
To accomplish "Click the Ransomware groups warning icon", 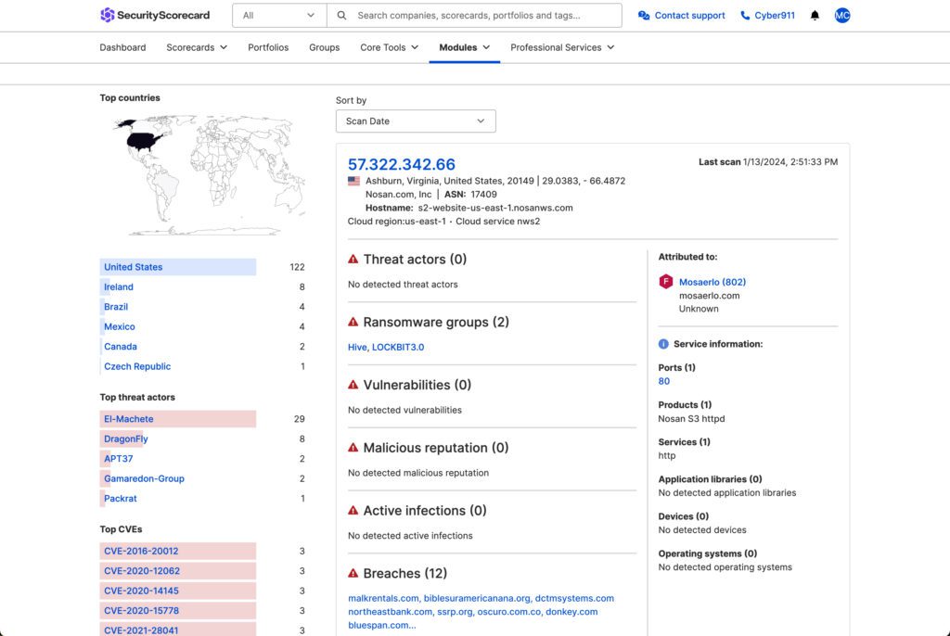I will point(353,322).
